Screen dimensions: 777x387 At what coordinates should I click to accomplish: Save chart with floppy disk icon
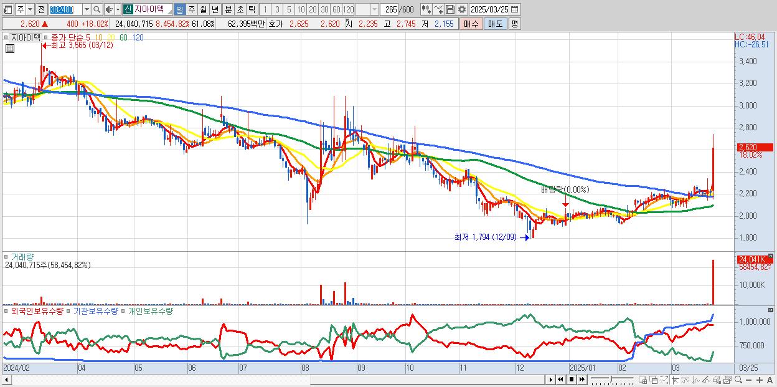tap(451, 9)
